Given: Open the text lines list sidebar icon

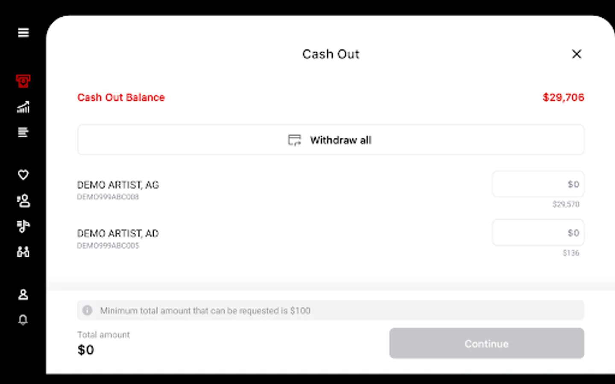Looking at the screenshot, I should [x=23, y=132].
